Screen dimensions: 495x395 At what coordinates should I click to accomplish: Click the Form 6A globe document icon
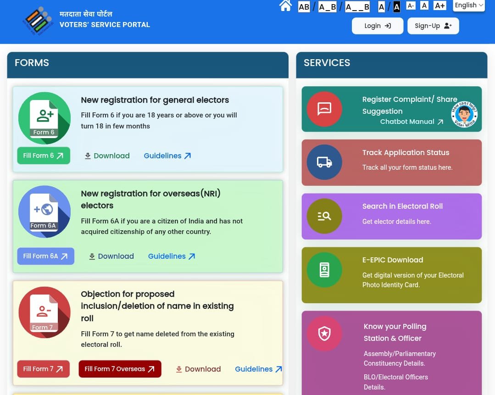coord(44,211)
